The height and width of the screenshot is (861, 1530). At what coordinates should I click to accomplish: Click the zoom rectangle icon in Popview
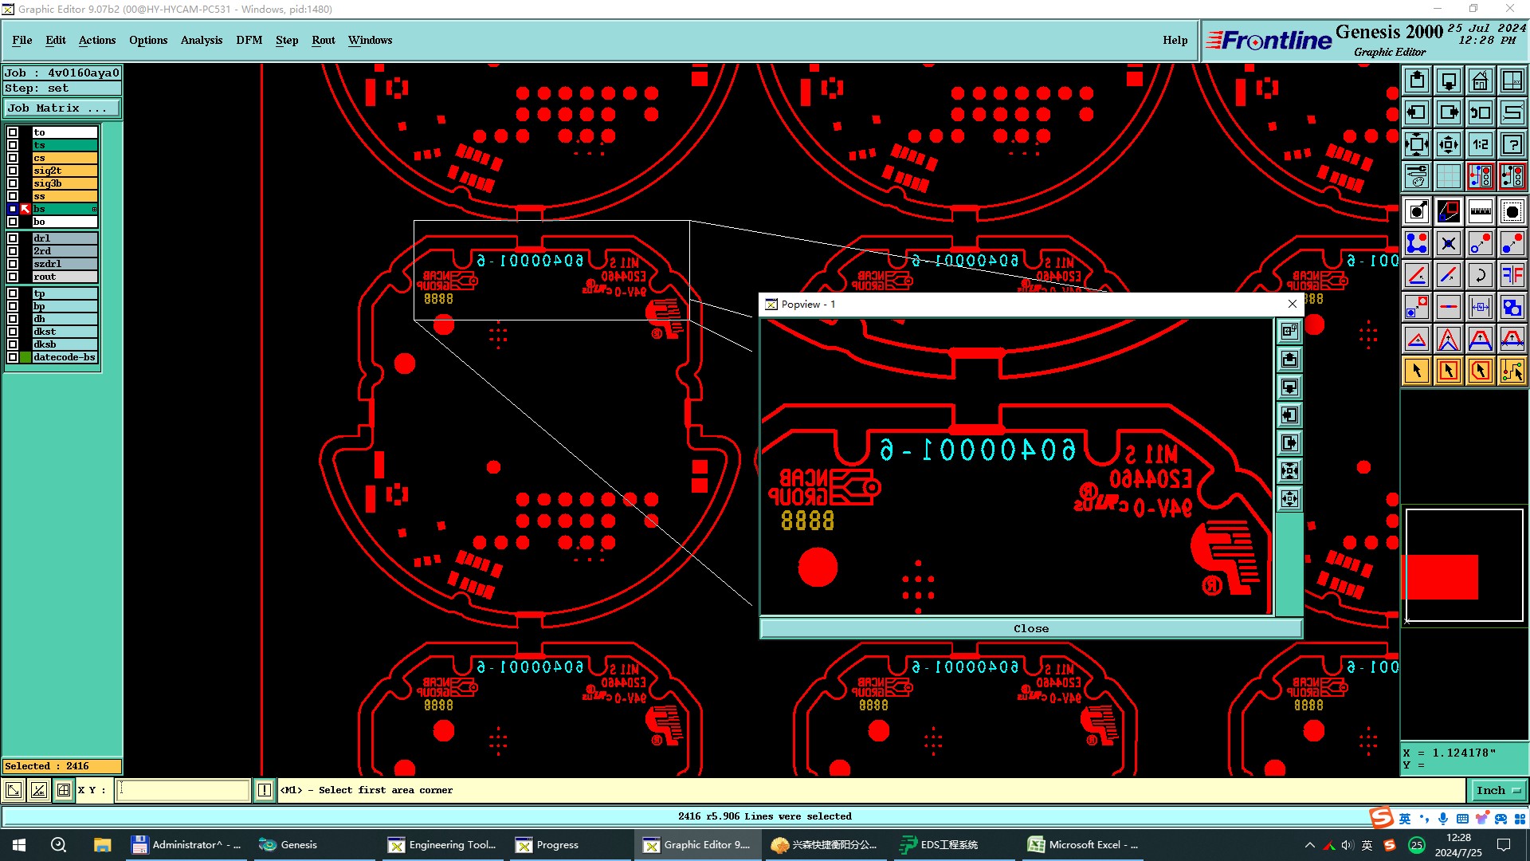1289,331
